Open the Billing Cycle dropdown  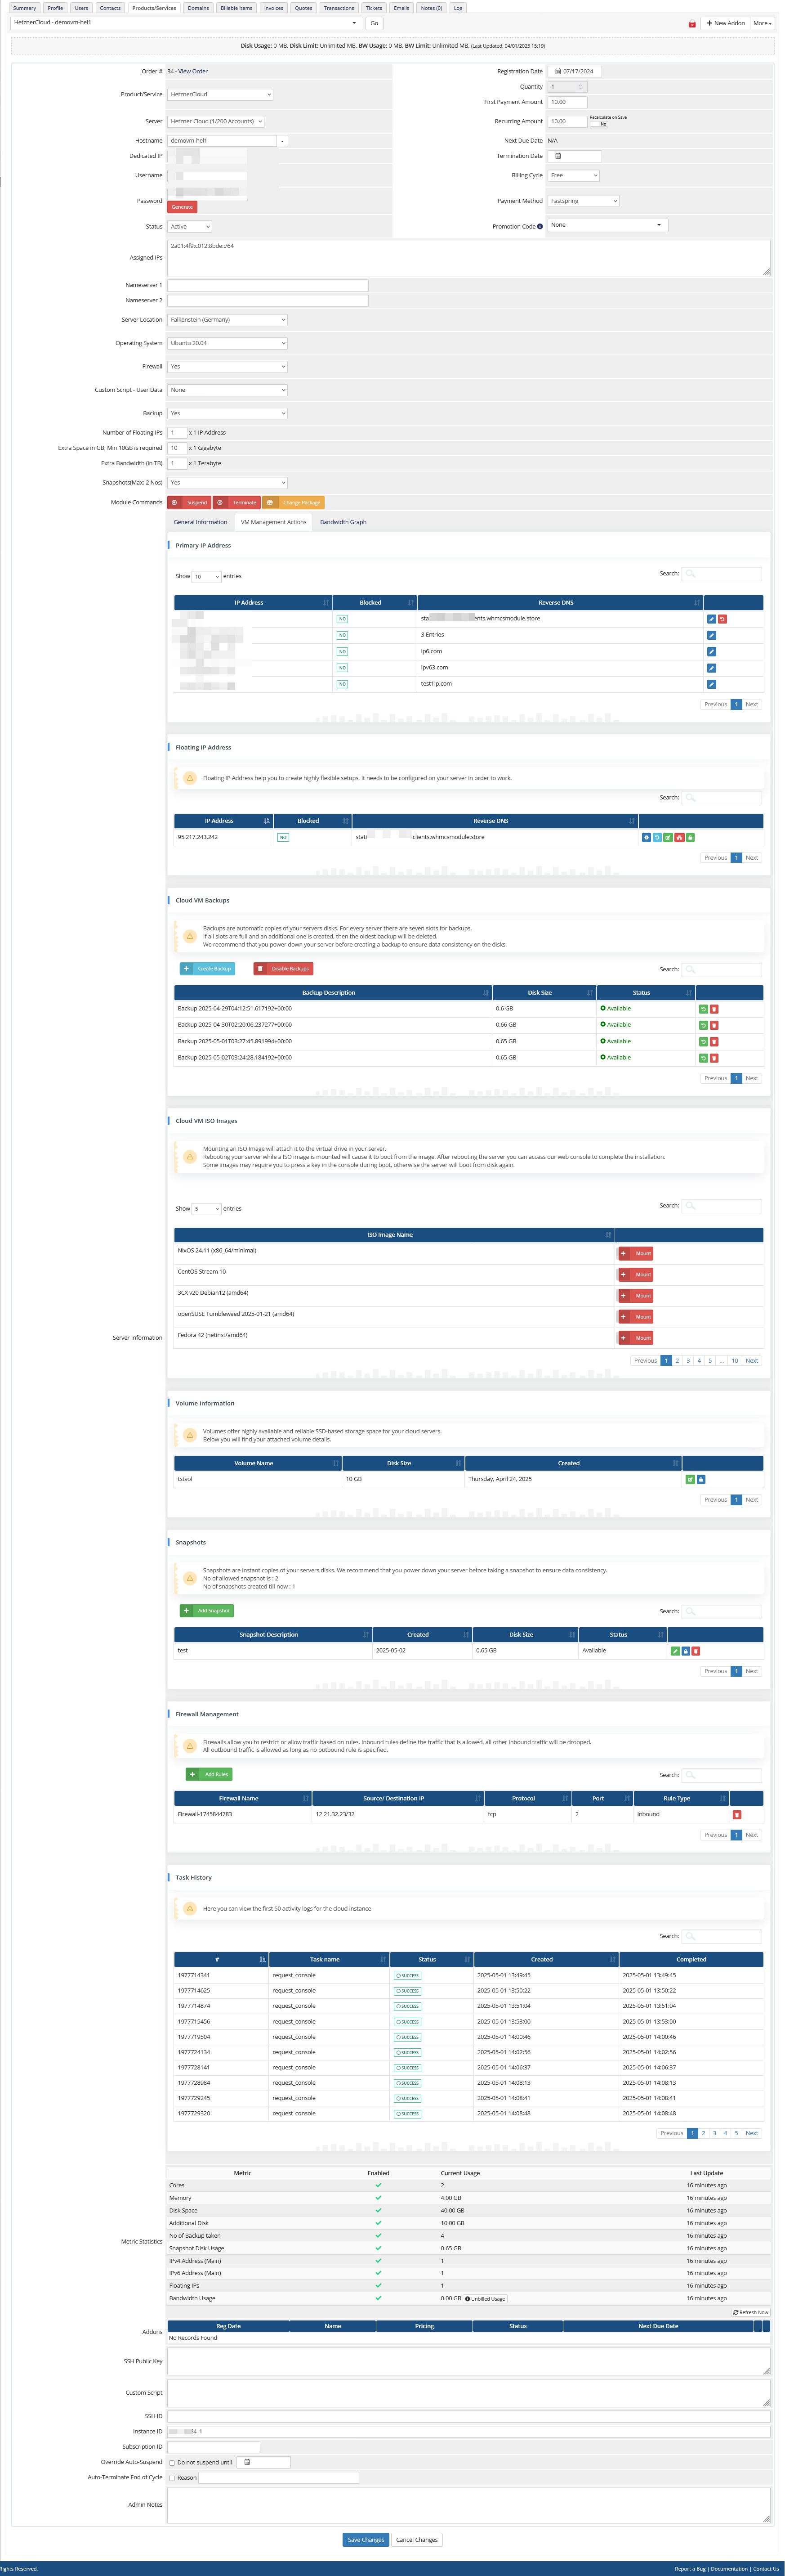(574, 176)
